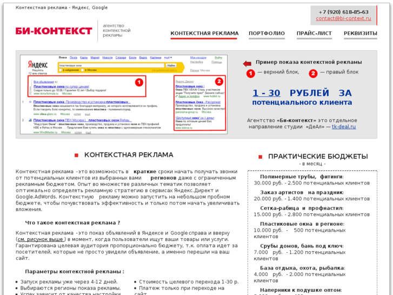Click "Выбираются регионы показа рекламы" bullet
Screen dimensions: 393x295
point(70,288)
